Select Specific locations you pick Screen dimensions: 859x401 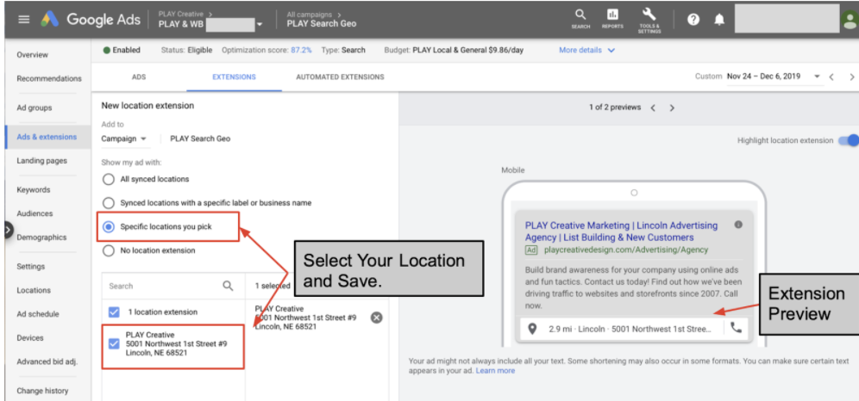[109, 226]
